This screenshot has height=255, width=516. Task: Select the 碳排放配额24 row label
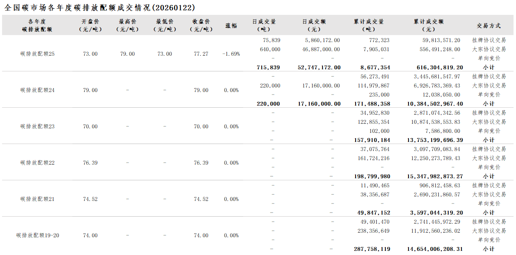coord(37,90)
